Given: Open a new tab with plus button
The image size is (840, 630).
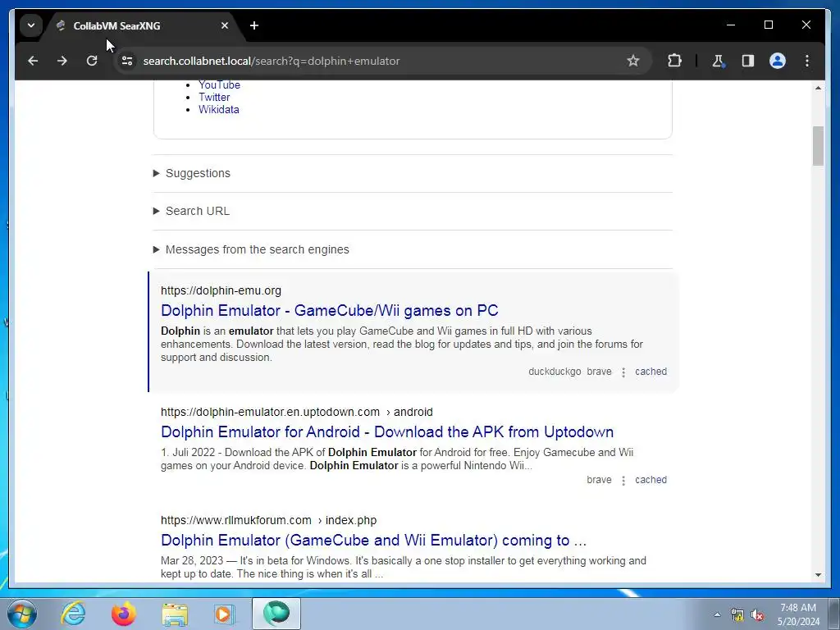Looking at the screenshot, I should (254, 25).
